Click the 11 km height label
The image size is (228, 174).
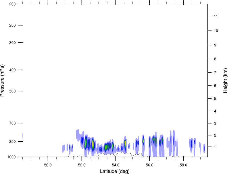tap(216, 16)
